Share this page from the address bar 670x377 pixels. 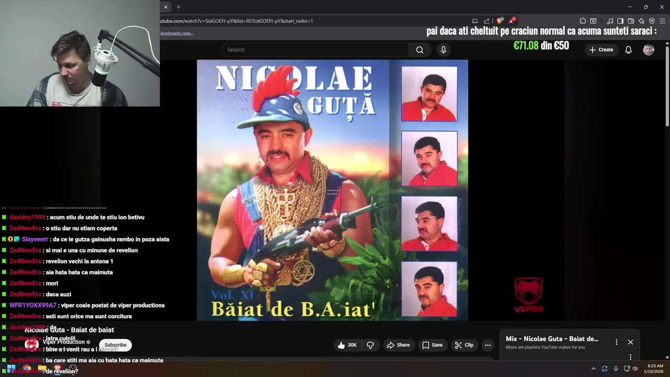click(x=487, y=21)
